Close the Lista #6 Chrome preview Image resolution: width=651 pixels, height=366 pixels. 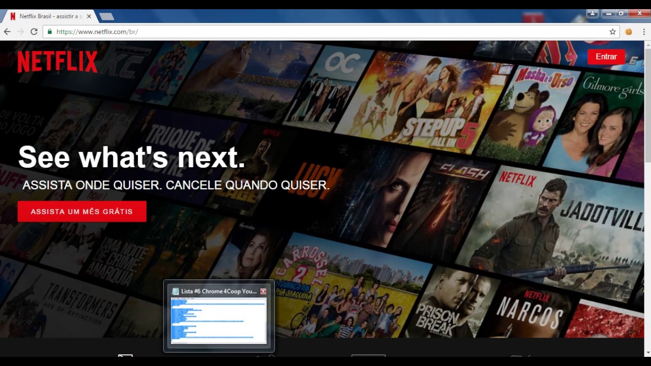[263, 291]
